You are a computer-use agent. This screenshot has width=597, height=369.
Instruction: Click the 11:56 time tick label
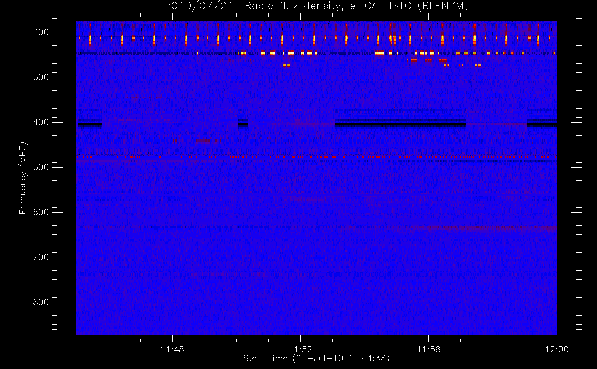tap(429, 349)
